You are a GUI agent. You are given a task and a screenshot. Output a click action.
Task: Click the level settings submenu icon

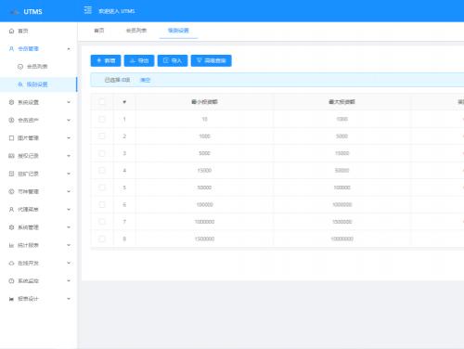[x=20, y=84]
